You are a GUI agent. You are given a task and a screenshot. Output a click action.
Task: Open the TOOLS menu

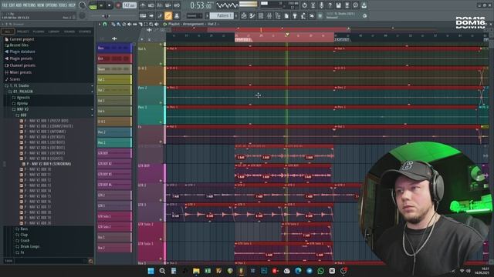click(63, 5)
